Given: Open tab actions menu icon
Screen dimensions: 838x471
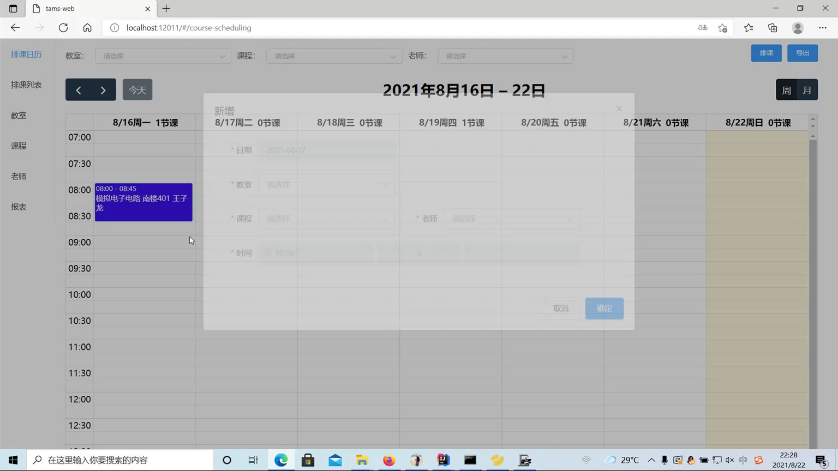Looking at the screenshot, I should 13,9.
